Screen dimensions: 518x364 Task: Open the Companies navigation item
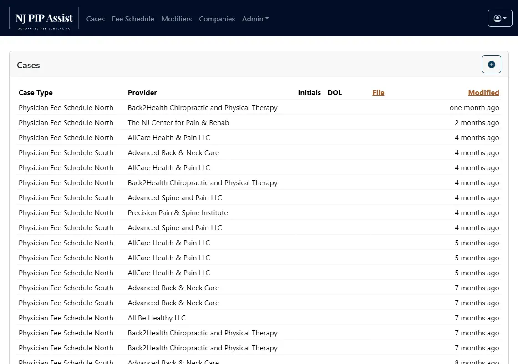[x=217, y=19]
